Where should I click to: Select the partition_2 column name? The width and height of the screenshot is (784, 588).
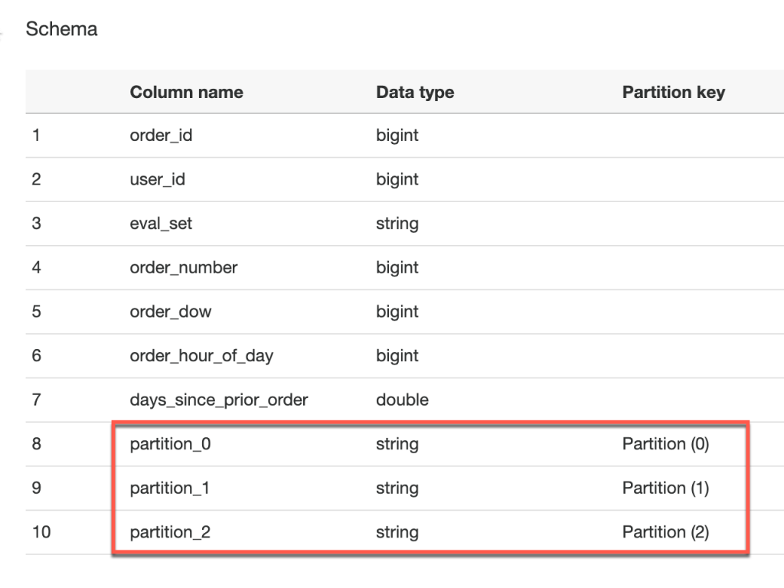[170, 532]
